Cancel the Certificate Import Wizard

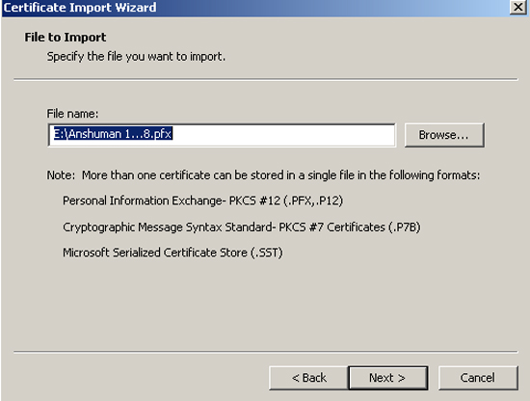click(478, 378)
